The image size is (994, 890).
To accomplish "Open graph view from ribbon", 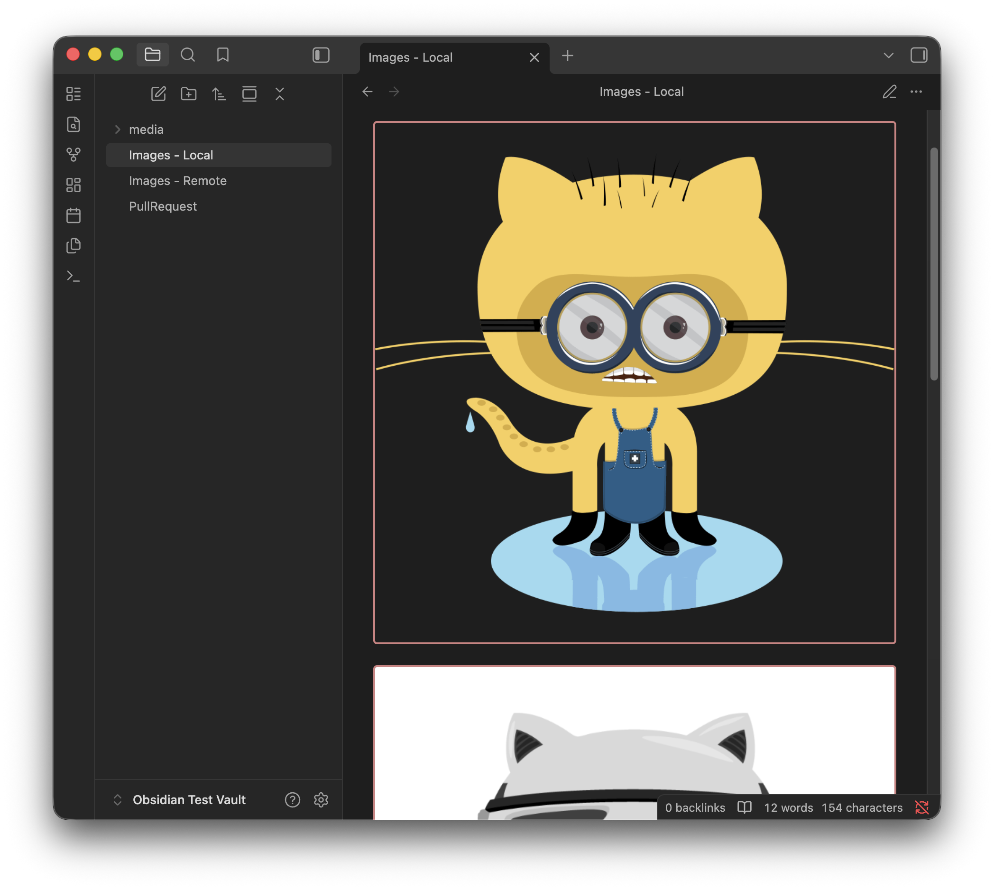I will pyautogui.click(x=74, y=155).
